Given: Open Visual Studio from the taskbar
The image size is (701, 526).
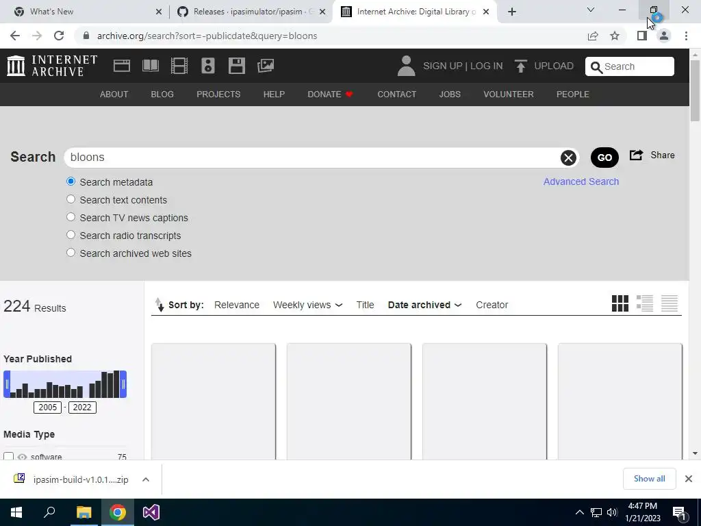Looking at the screenshot, I should 151,512.
